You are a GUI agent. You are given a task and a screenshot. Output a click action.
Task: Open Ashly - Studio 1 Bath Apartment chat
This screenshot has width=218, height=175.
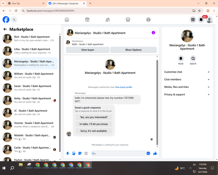29,100
